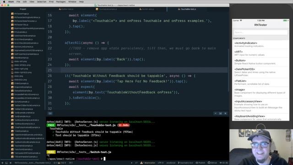293x165 pixels.
Task: Open the Help menu
Action: [81, 2]
